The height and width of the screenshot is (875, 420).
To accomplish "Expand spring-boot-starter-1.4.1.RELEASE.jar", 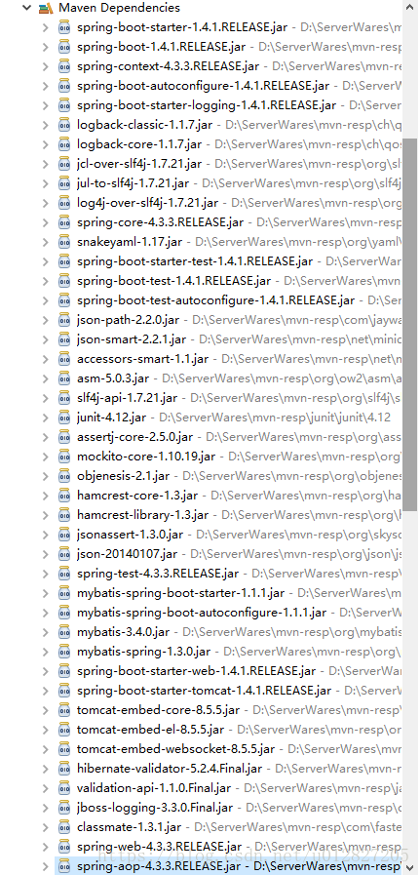I will pos(45,26).
